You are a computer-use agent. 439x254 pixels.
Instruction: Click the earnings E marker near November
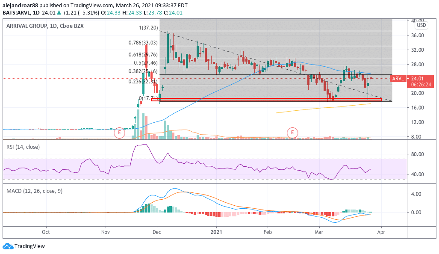pos(119,133)
